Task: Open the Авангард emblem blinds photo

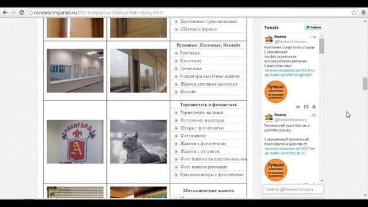Action: (75, 142)
